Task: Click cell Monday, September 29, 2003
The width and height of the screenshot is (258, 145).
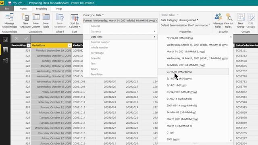Action: pos(52,50)
